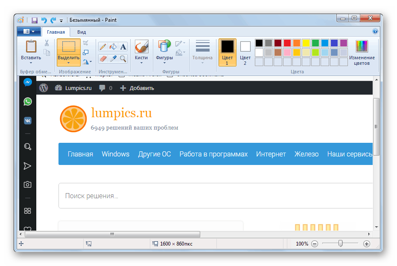The height and width of the screenshot is (266, 397).
Task: Select the red color swatch
Action: [x=287, y=43]
